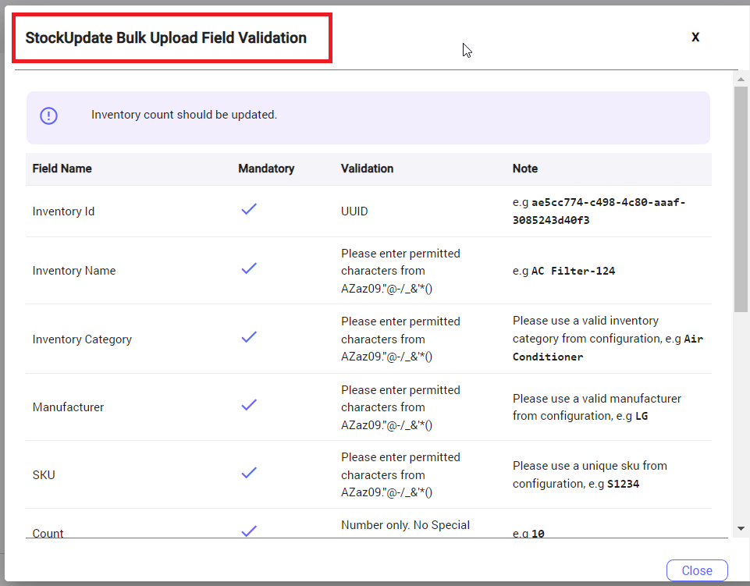The height and width of the screenshot is (586, 750).
Task: Dismiss the dialog with the X icon
Action: pos(695,37)
